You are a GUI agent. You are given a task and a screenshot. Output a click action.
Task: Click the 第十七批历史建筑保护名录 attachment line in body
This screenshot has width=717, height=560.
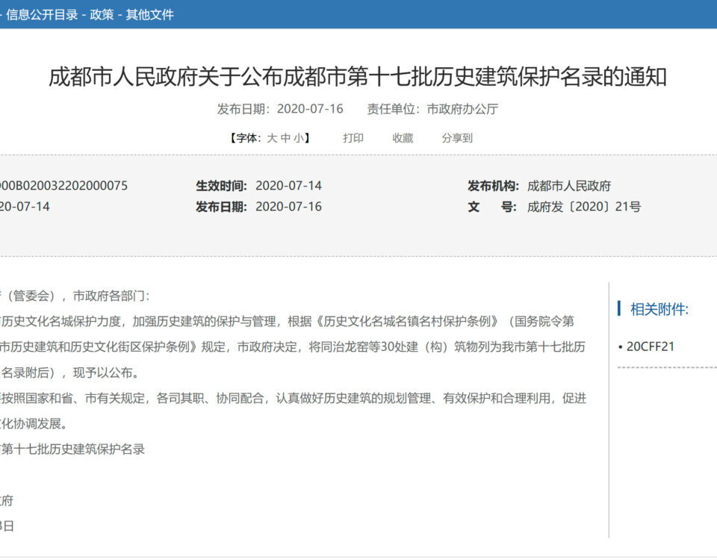coord(72,449)
